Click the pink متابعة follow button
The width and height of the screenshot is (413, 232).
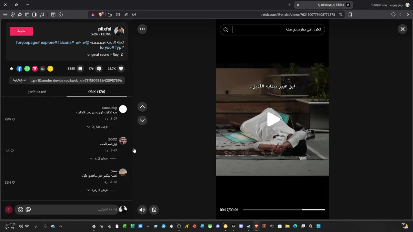[x=21, y=31]
